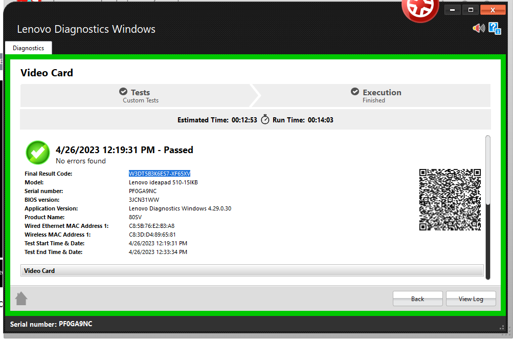
Task: Click the Video Card page heading
Action: pyautogui.click(x=47, y=73)
